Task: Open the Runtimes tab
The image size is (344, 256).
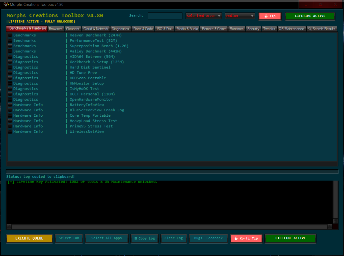Action: pyautogui.click(x=236, y=29)
